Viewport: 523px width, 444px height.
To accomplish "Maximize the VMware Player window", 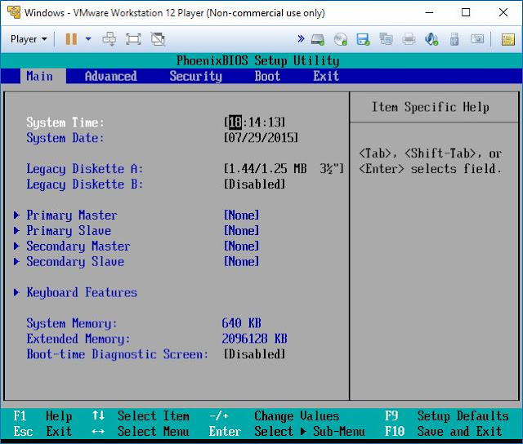I will pyautogui.click(x=466, y=13).
